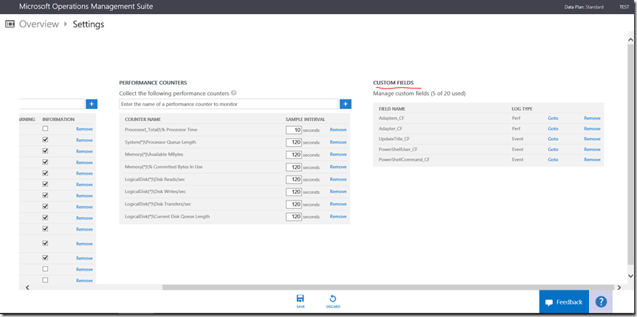Remove the UpdateTitle_CF custom field
Image resolution: width=637 pixels, height=317 pixels.
tap(592, 139)
